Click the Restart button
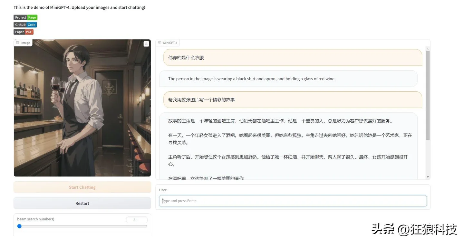Viewport: 464px width, 242px height. pyautogui.click(x=82, y=203)
